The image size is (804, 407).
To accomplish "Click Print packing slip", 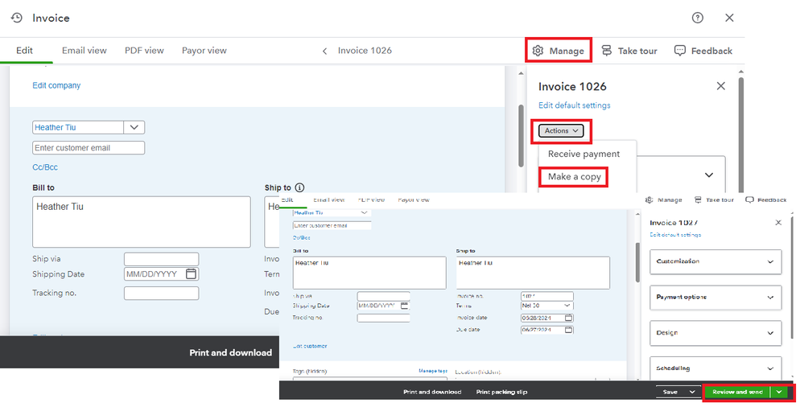I will pyautogui.click(x=501, y=393).
